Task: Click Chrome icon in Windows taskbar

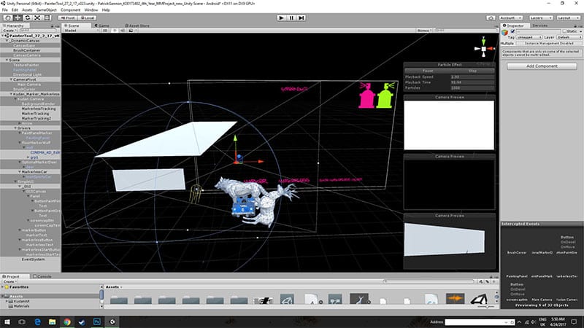Action: (x=66, y=321)
